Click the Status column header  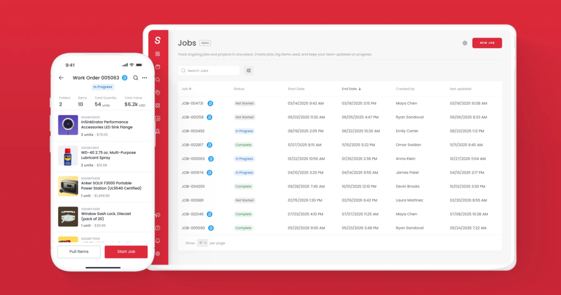pyautogui.click(x=239, y=88)
